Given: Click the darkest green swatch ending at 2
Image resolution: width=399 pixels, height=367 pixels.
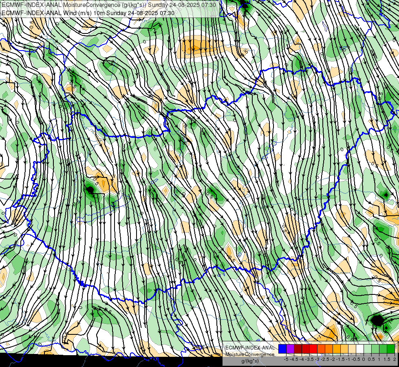Looking at the screenshot, I should pos(391,349).
